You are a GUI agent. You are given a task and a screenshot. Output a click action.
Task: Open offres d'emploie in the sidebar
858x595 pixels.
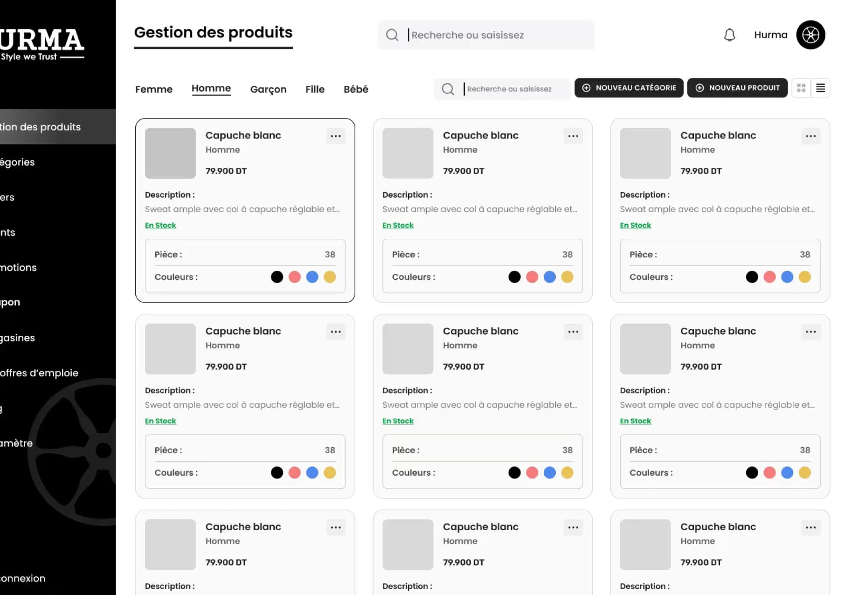[40, 373]
